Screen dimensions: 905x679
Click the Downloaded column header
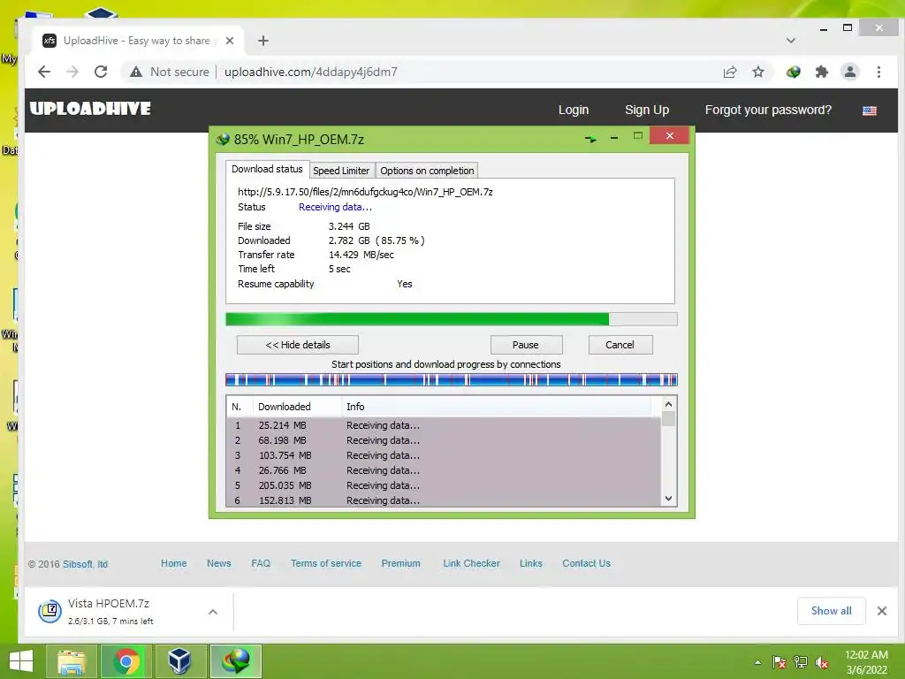297,407
